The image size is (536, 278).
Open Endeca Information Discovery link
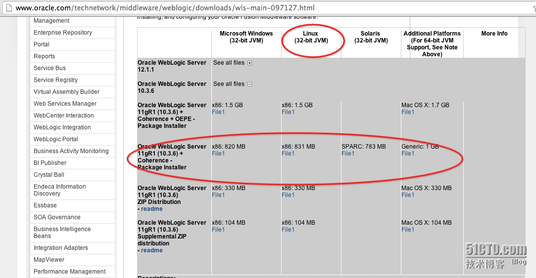pos(60,190)
